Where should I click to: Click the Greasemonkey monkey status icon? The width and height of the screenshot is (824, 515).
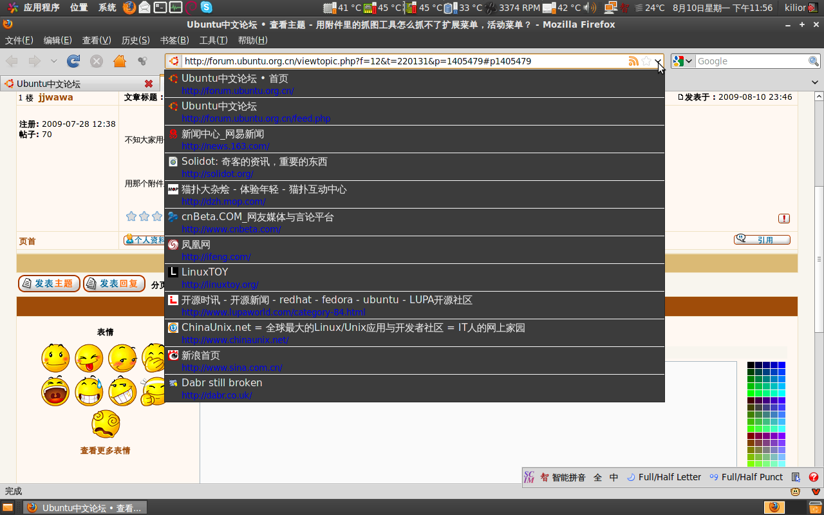pyautogui.click(x=796, y=492)
